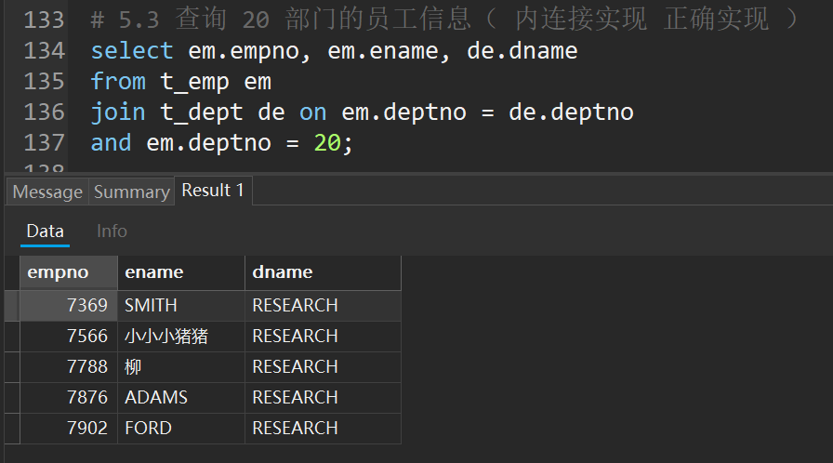Place cursor on the 'join' keyword
This screenshot has height=463, width=833.
click(x=118, y=112)
